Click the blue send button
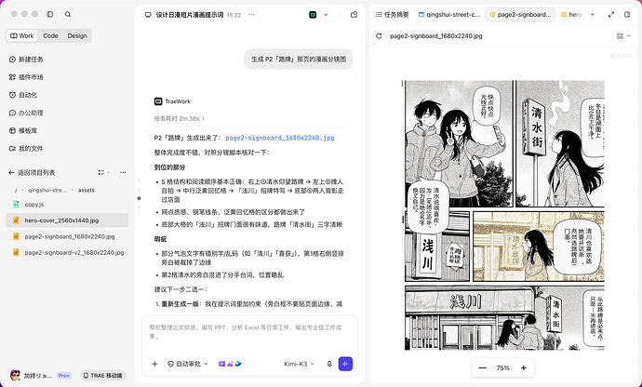This screenshot has height=387, width=642. tap(345, 364)
